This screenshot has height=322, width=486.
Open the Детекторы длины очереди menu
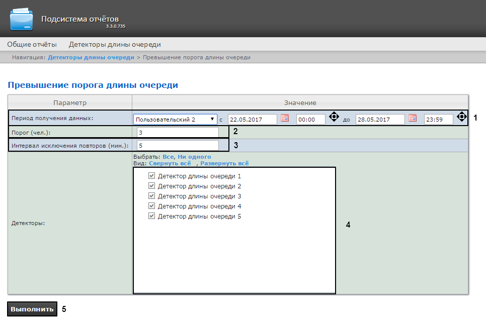(x=115, y=44)
